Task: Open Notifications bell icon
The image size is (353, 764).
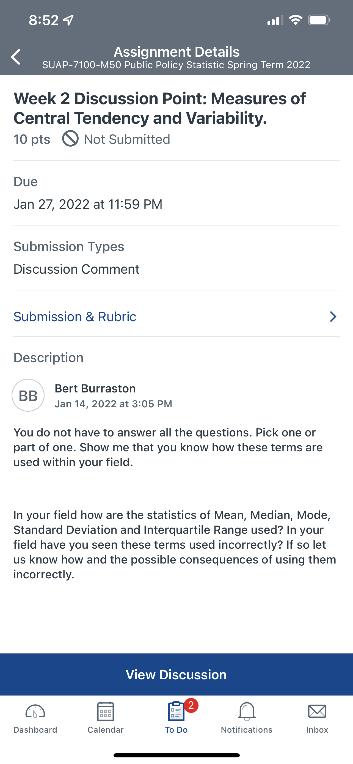Action: (x=247, y=711)
